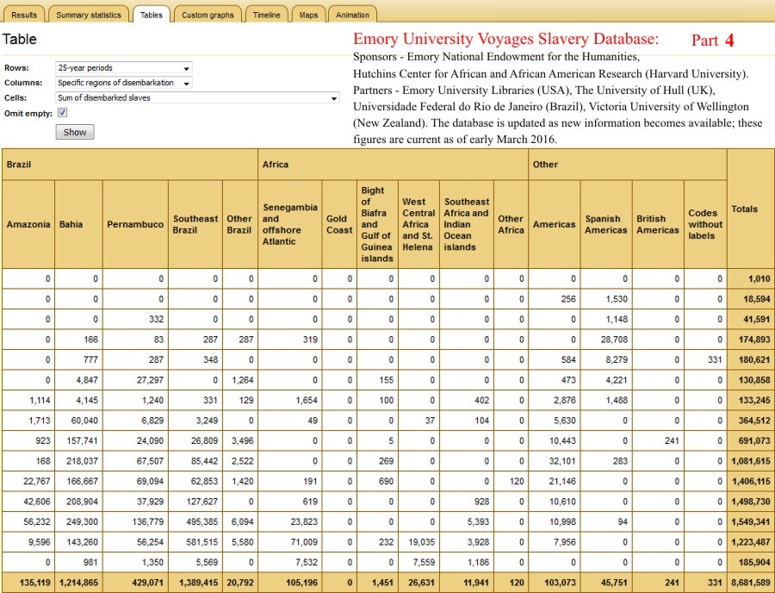This screenshot has height=593, width=775.
Task: Click the Southeast Brazil column header
Action: (x=195, y=224)
